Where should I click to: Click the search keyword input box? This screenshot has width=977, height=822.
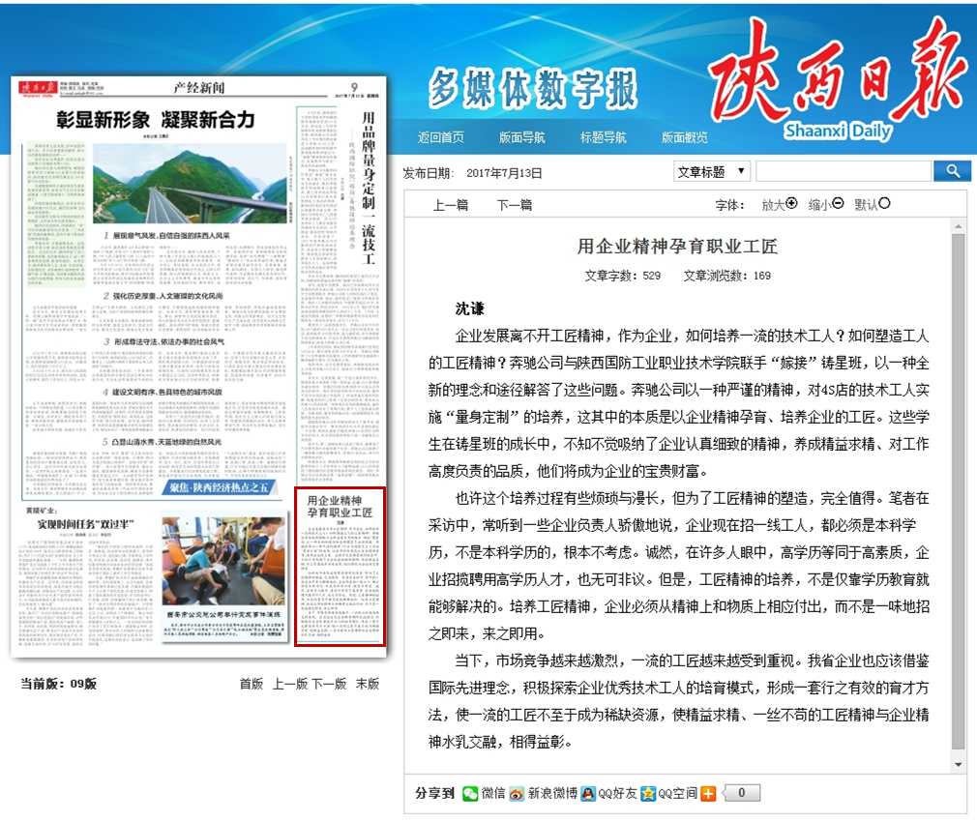tap(842, 170)
